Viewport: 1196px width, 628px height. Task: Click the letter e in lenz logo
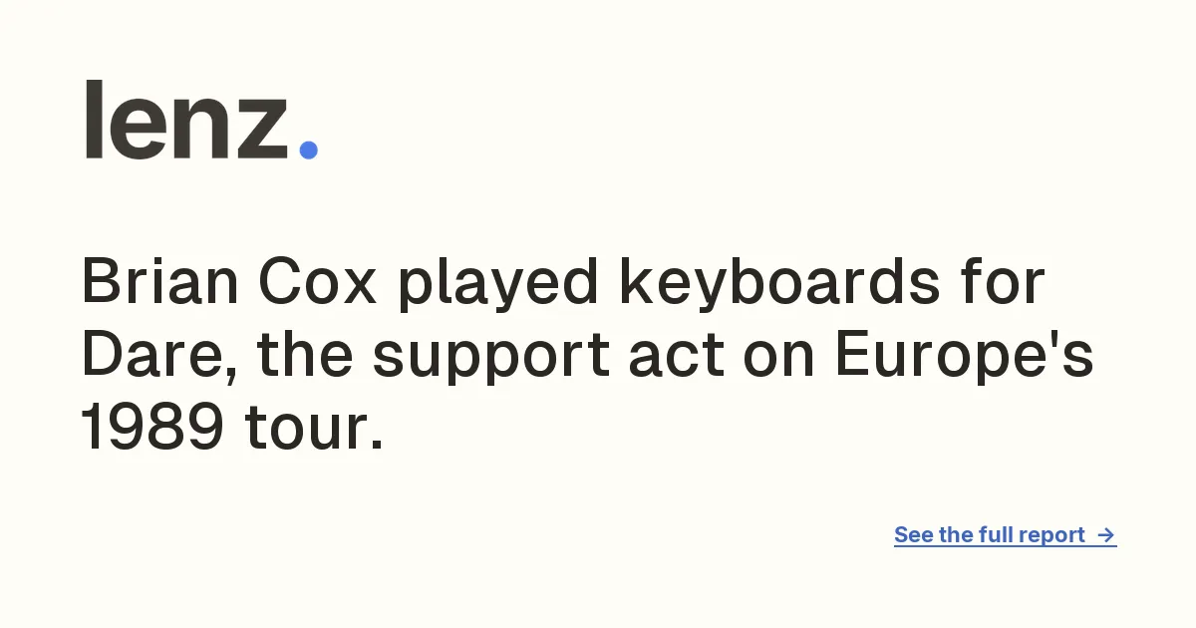138,130
